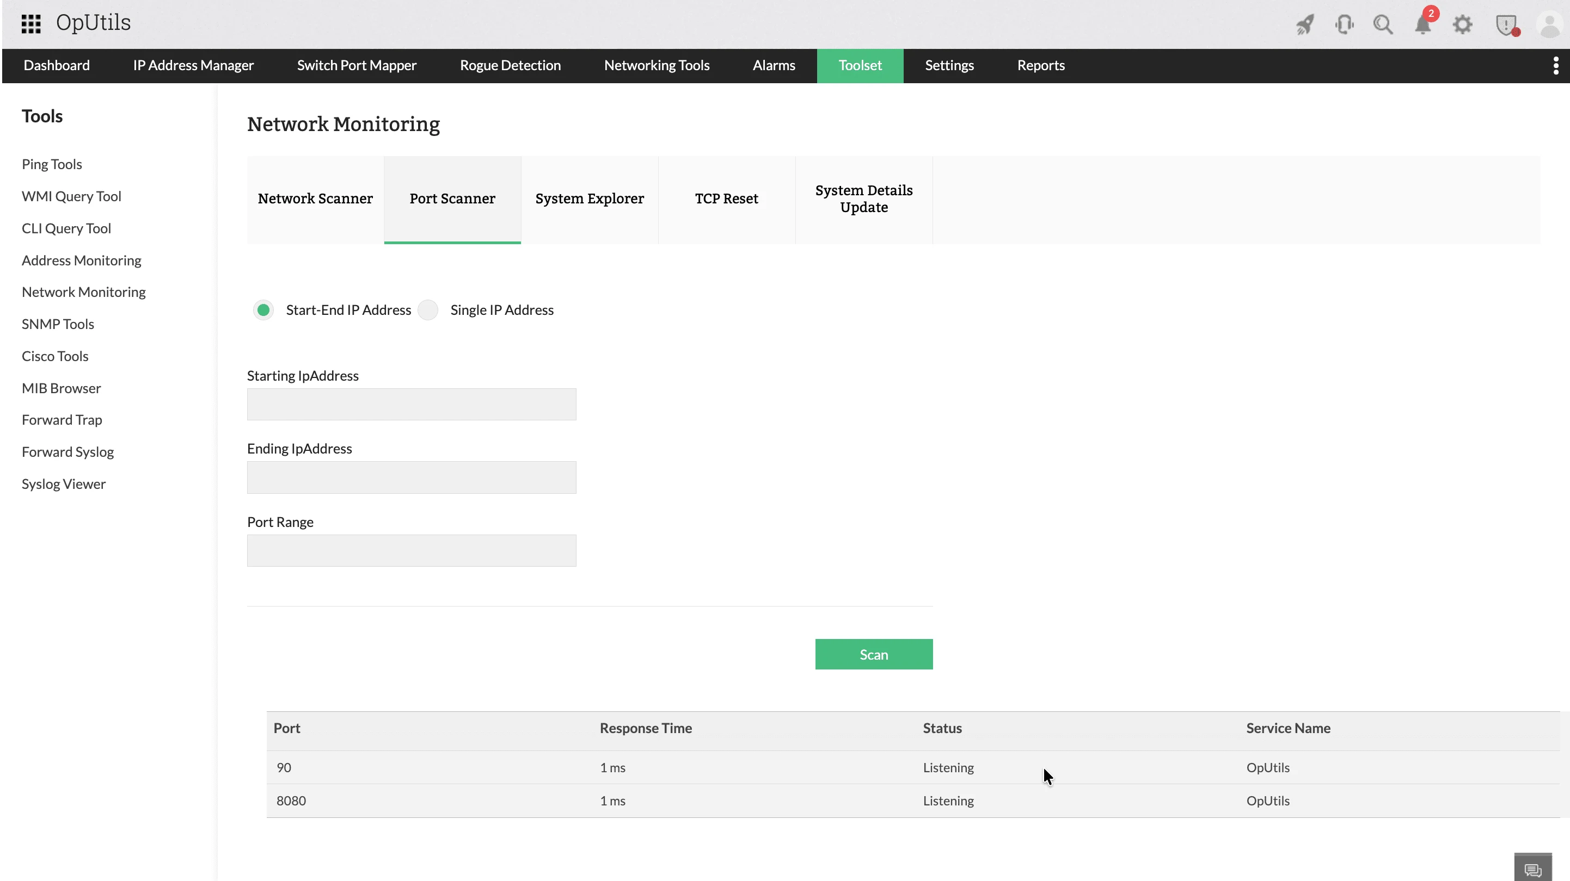The image size is (1570, 881).
Task: Click the user profile avatar
Action: pyautogui.click(x=1549, y=25)
